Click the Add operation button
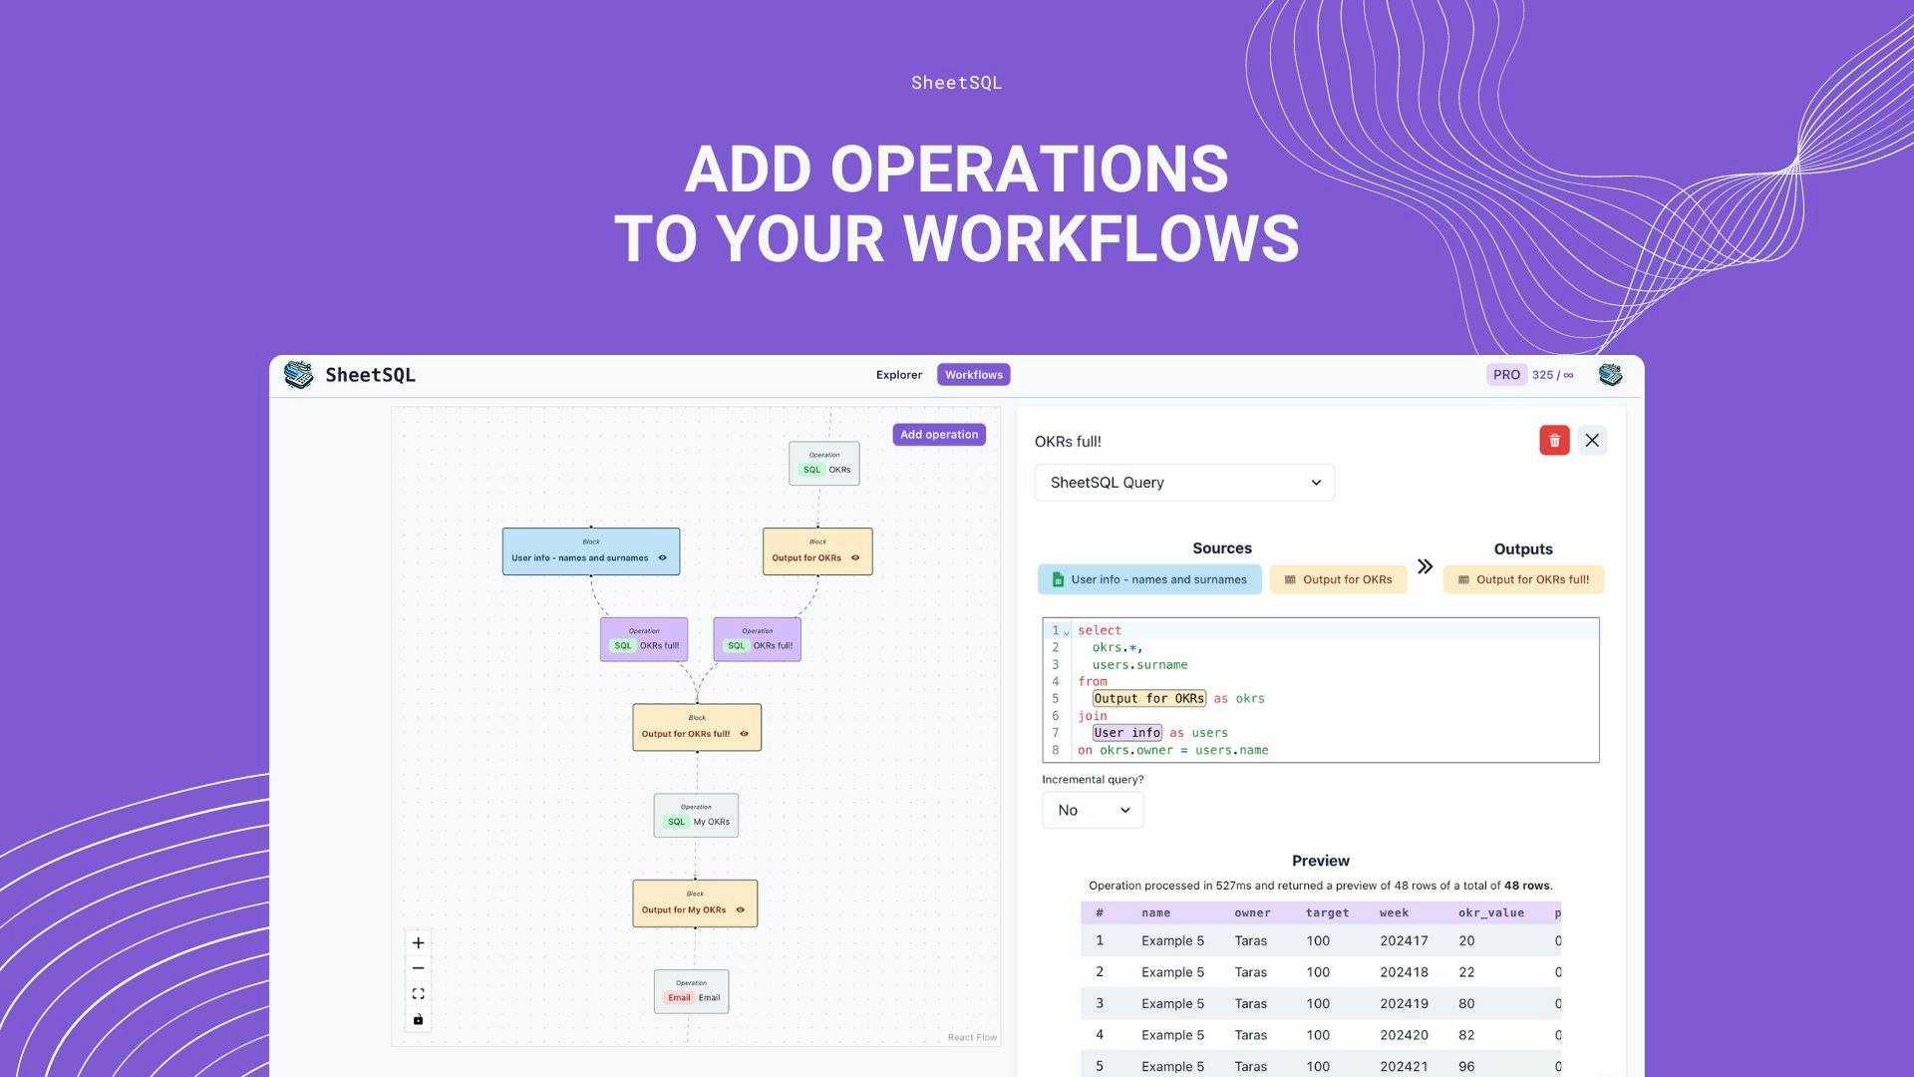 (939, 435)
